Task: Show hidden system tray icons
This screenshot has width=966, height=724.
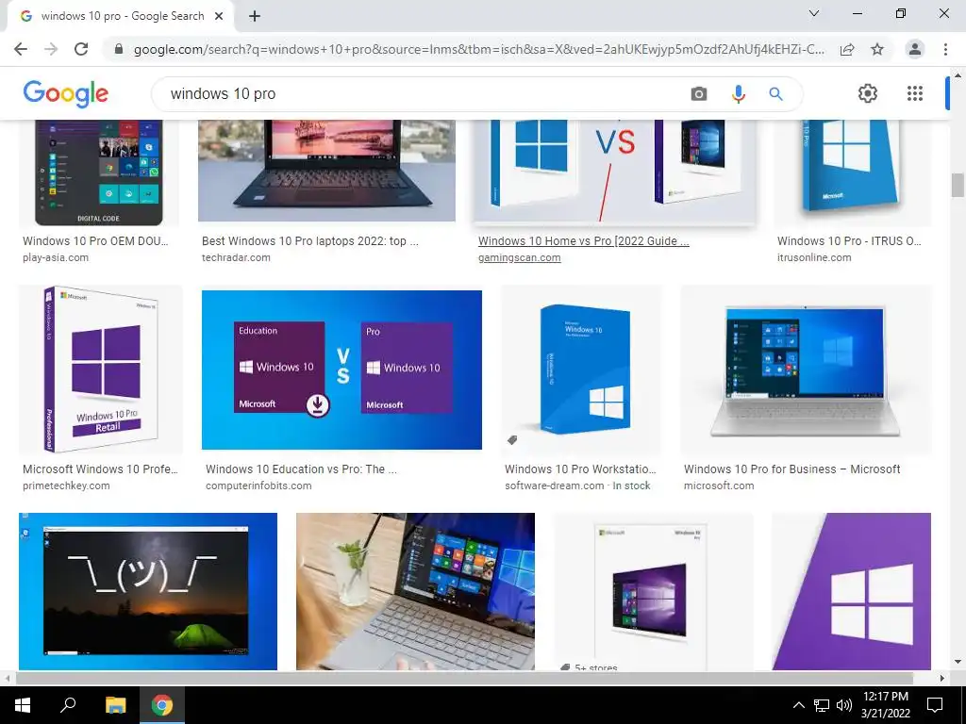Action: click(798, 705)
